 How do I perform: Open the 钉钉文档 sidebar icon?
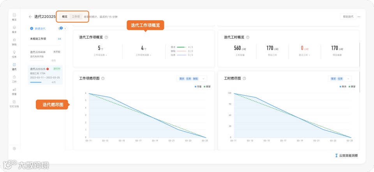pyautogui.click(x=14, y=102)
